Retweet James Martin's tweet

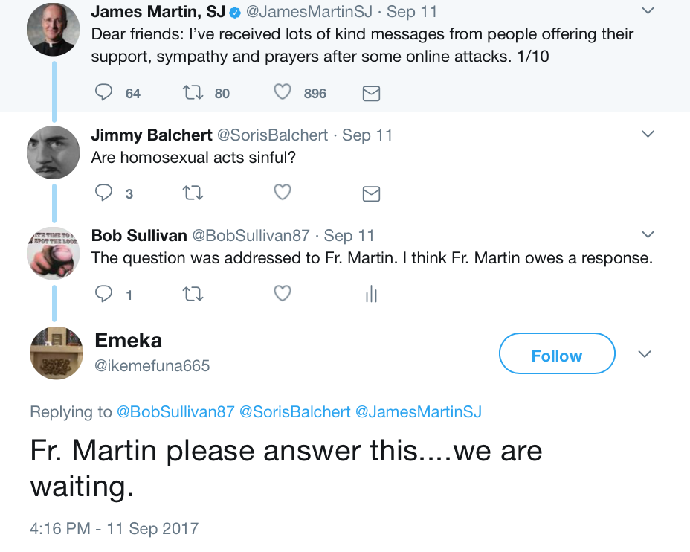[x=193, y=92]
